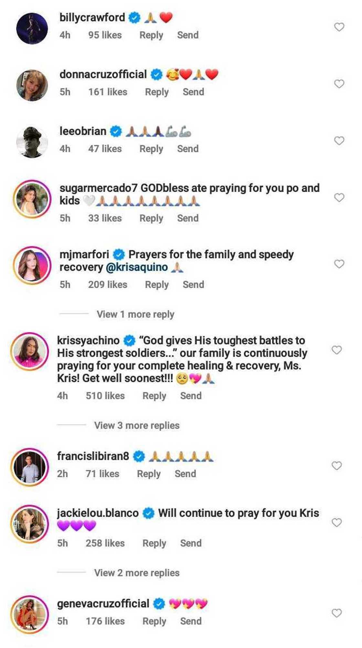This screenshot has width=362, height=648.
Task: Tap heart icon beside sugarmercado7 comment
Action: [339, 198]
